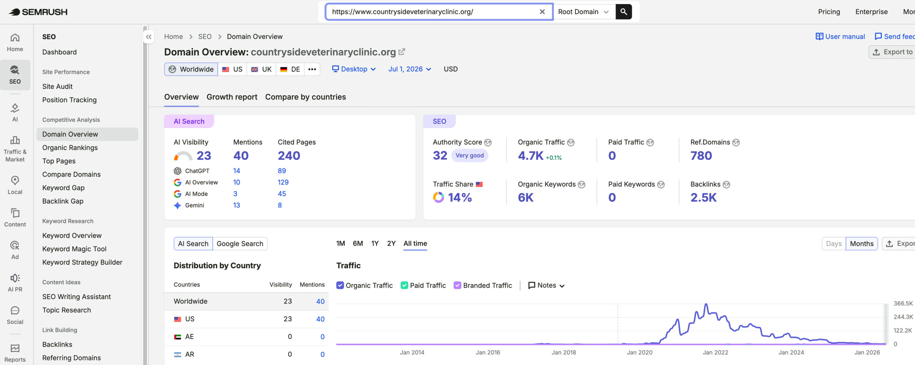Select UK database
This screenshot has width=915, height=365.
pyautogui.click(x=261, y=69)
